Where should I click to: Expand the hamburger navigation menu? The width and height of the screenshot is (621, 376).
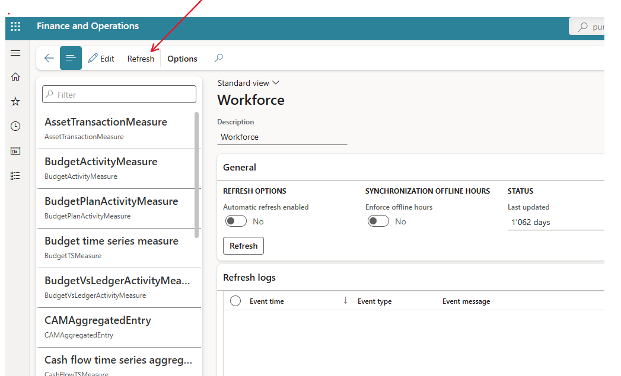(15, 53)
